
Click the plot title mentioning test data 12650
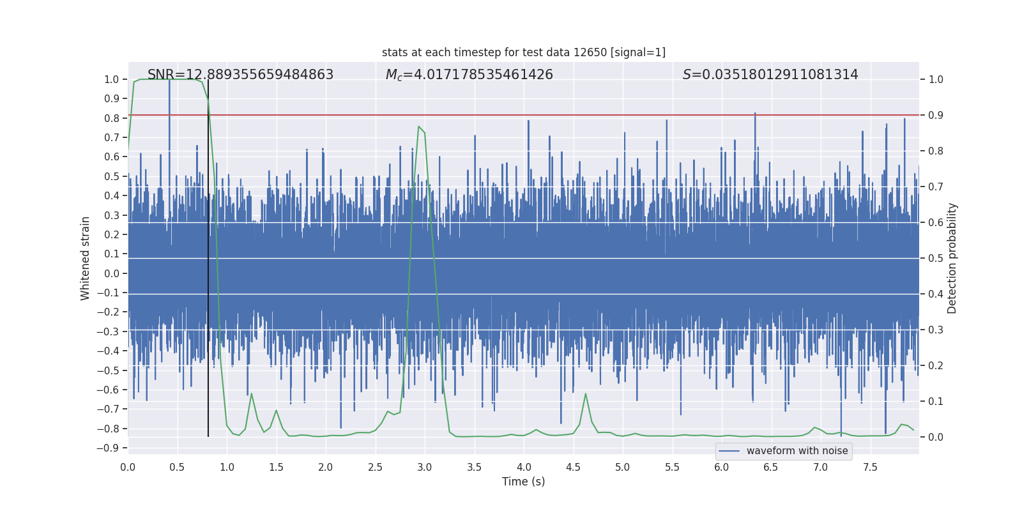coord(523,52)
